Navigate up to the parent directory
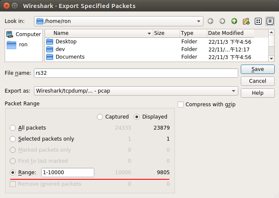Viewport: 279px width, 198px height. pos(234,21)
